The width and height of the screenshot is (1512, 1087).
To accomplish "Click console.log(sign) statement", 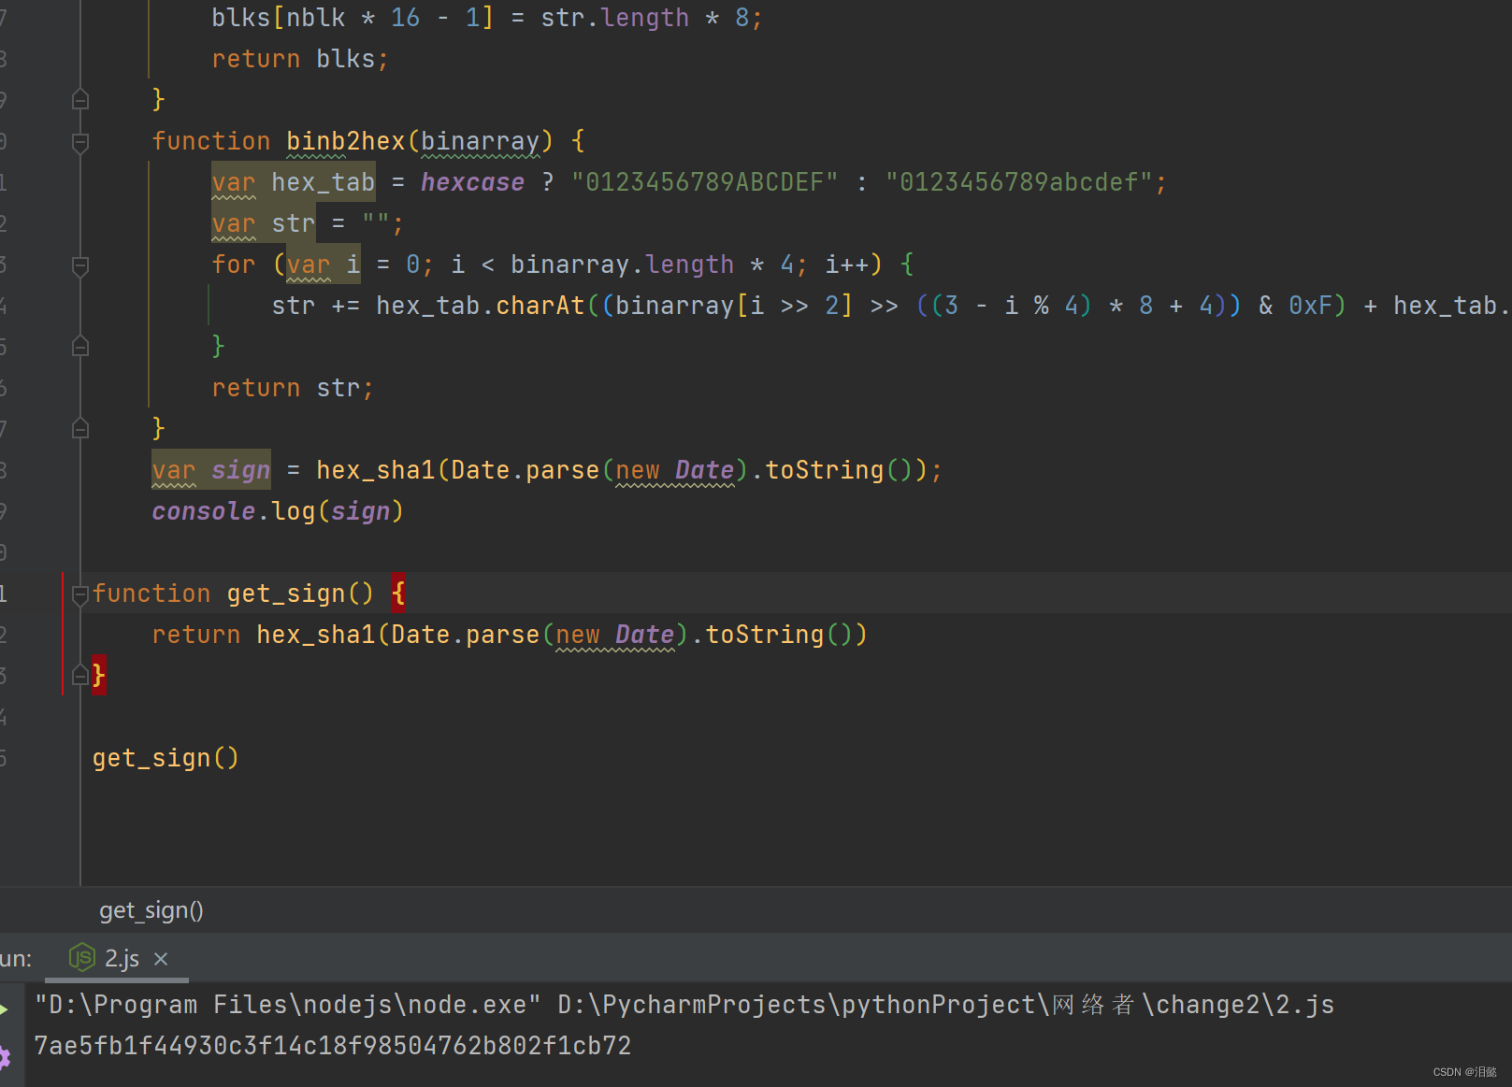I will coord(278,511).
